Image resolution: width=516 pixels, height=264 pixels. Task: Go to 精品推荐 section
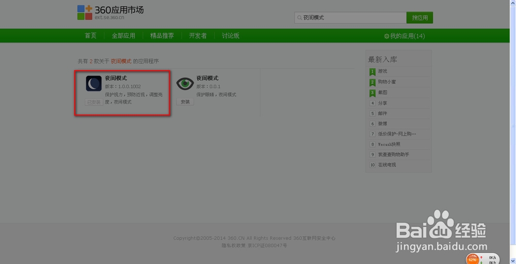(162, 36)
